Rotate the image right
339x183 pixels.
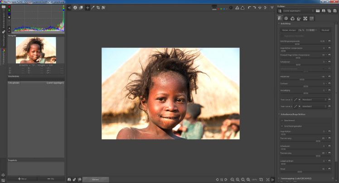tap(254, 8)
